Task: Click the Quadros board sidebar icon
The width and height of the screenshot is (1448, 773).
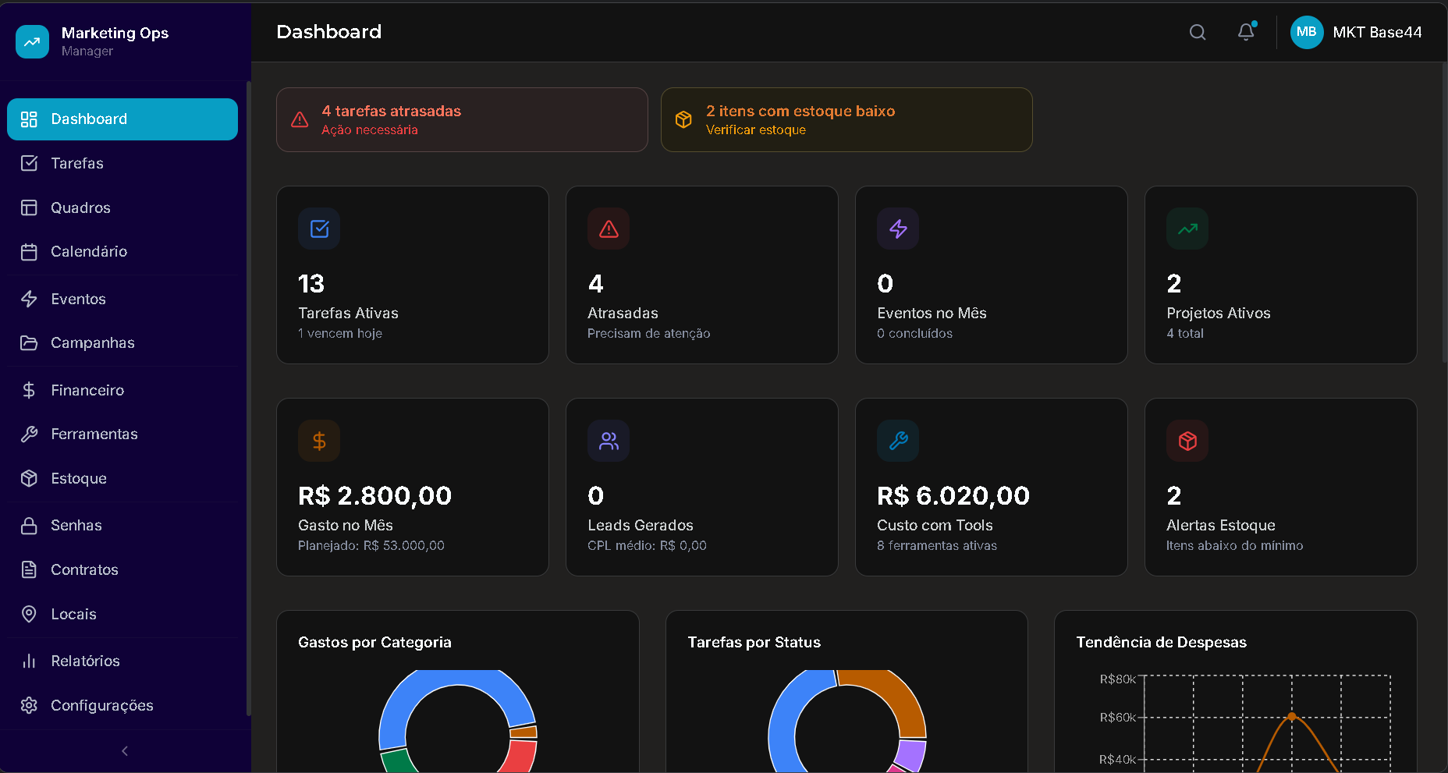Action: point(29,207)
